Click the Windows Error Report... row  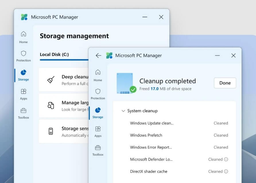point(179,147)
